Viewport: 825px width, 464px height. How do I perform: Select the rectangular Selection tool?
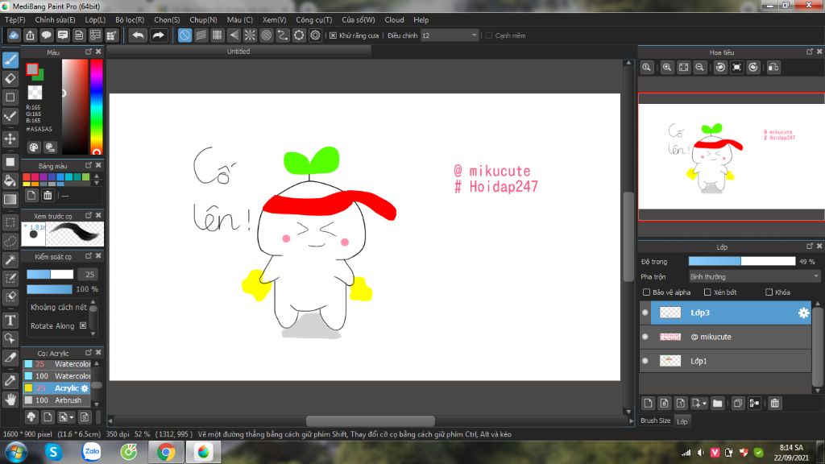pyautogui.click(x=10, y=222)
